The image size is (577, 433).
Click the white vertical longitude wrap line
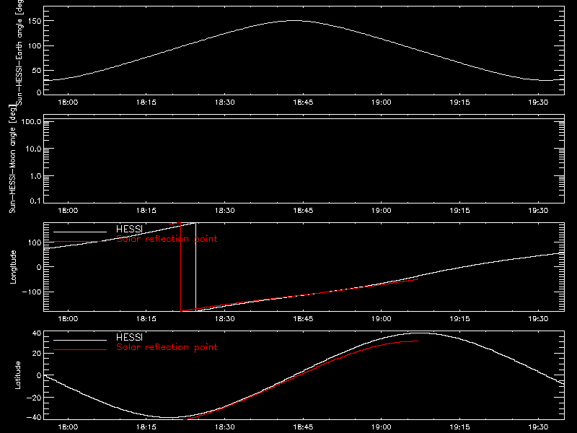pos(195,267)
